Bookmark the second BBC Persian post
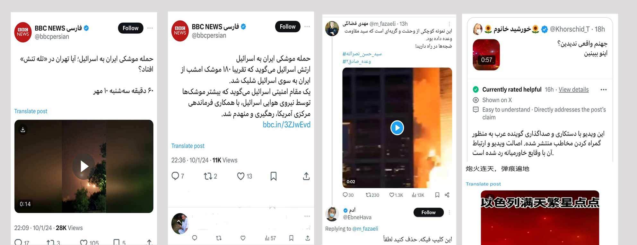 tap(274, 176)
